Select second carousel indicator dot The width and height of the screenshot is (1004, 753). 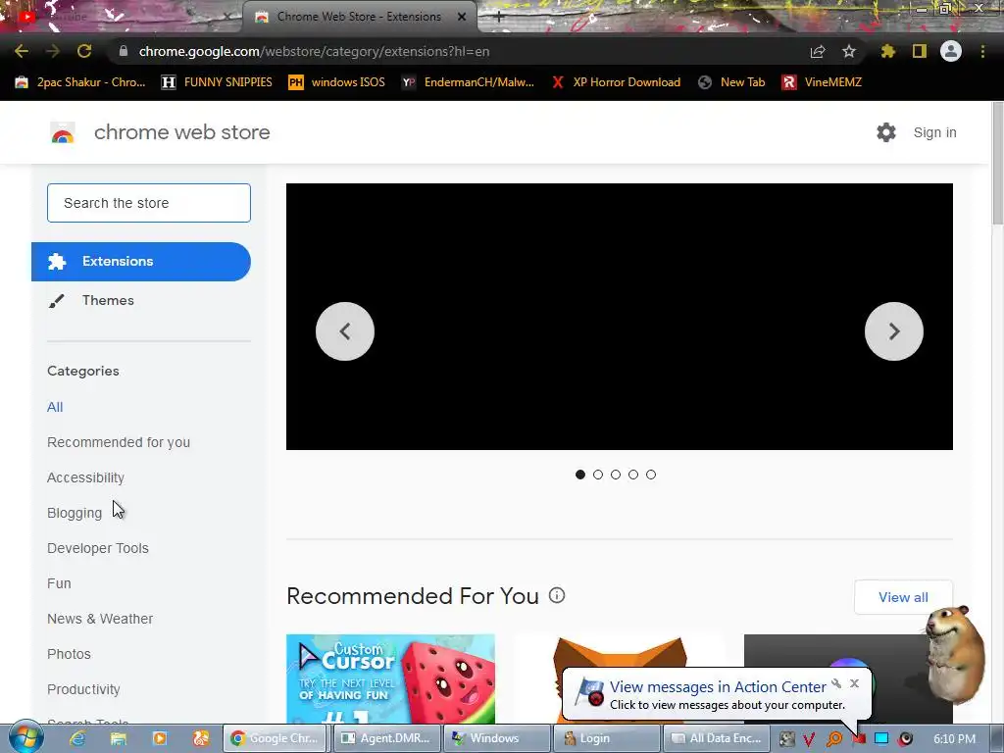(598, 475)
